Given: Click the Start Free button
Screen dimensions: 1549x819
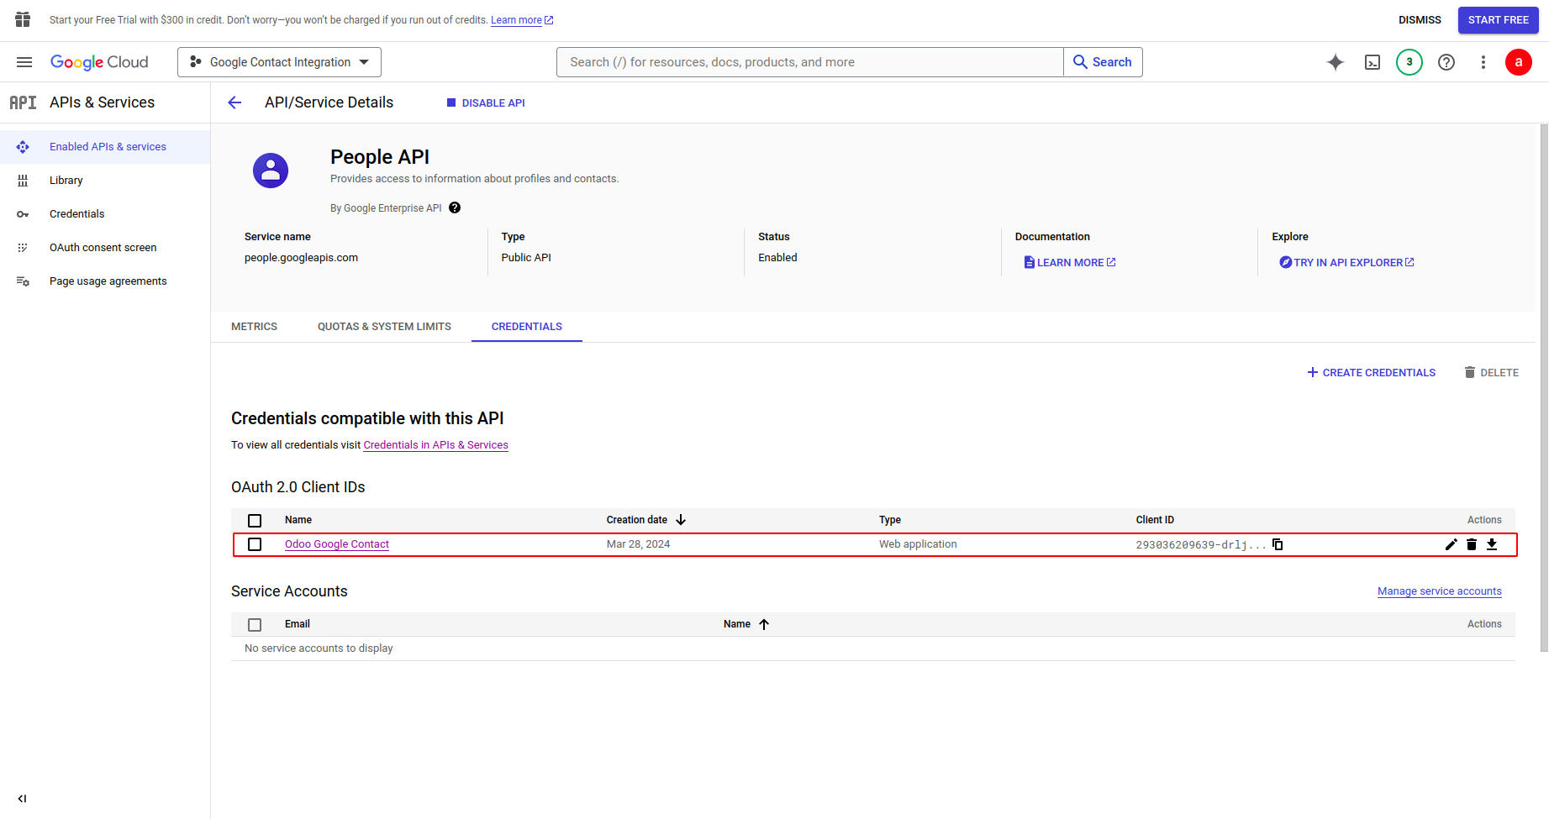Looking at the screenshot, I should (x=1499, y=20).
